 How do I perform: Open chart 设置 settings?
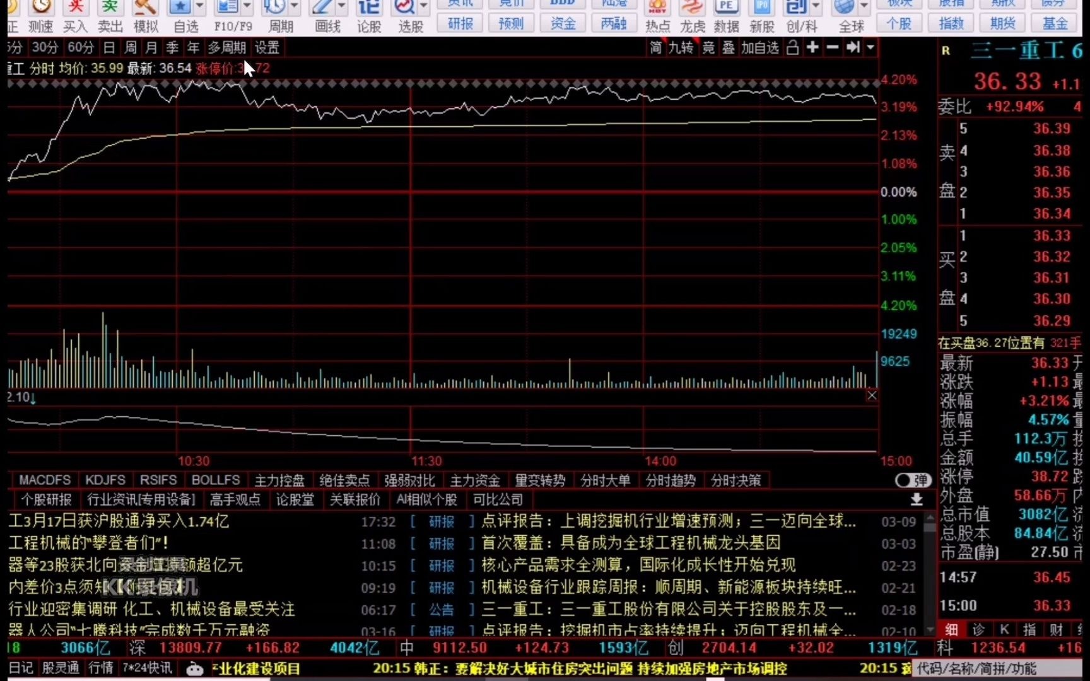267,47
